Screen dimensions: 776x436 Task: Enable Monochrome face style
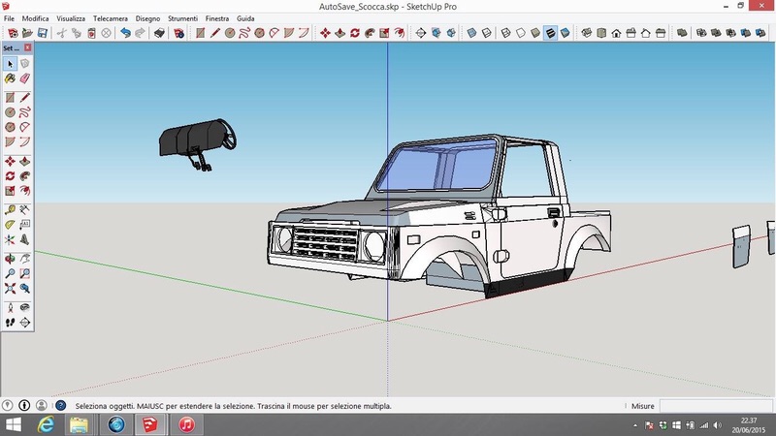click(565, 33)
